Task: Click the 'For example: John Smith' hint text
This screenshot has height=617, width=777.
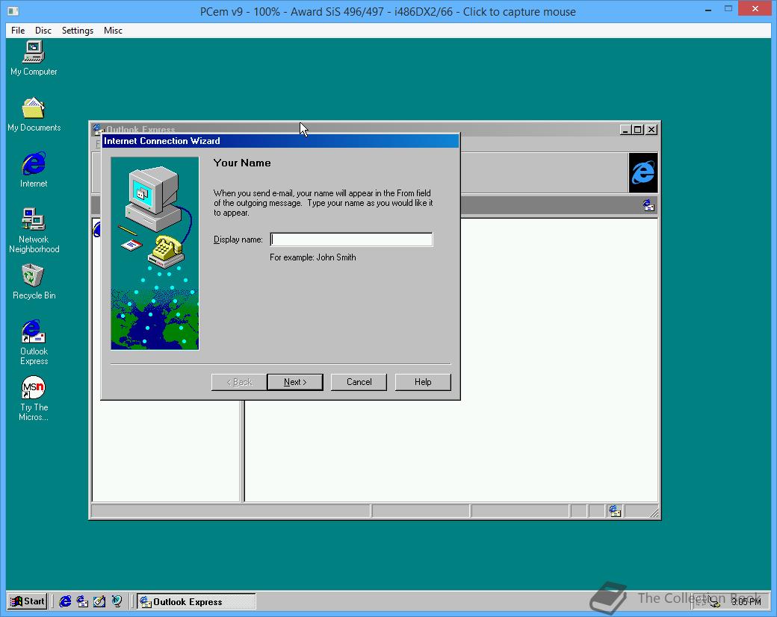Action: pyautogui.click(x=313, y=257)
